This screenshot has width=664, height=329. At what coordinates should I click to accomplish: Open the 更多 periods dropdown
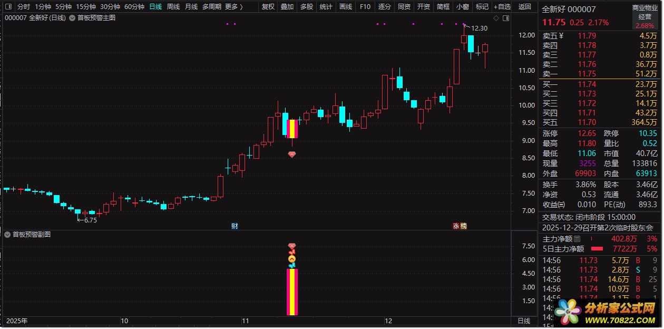[x=234, y=7]
